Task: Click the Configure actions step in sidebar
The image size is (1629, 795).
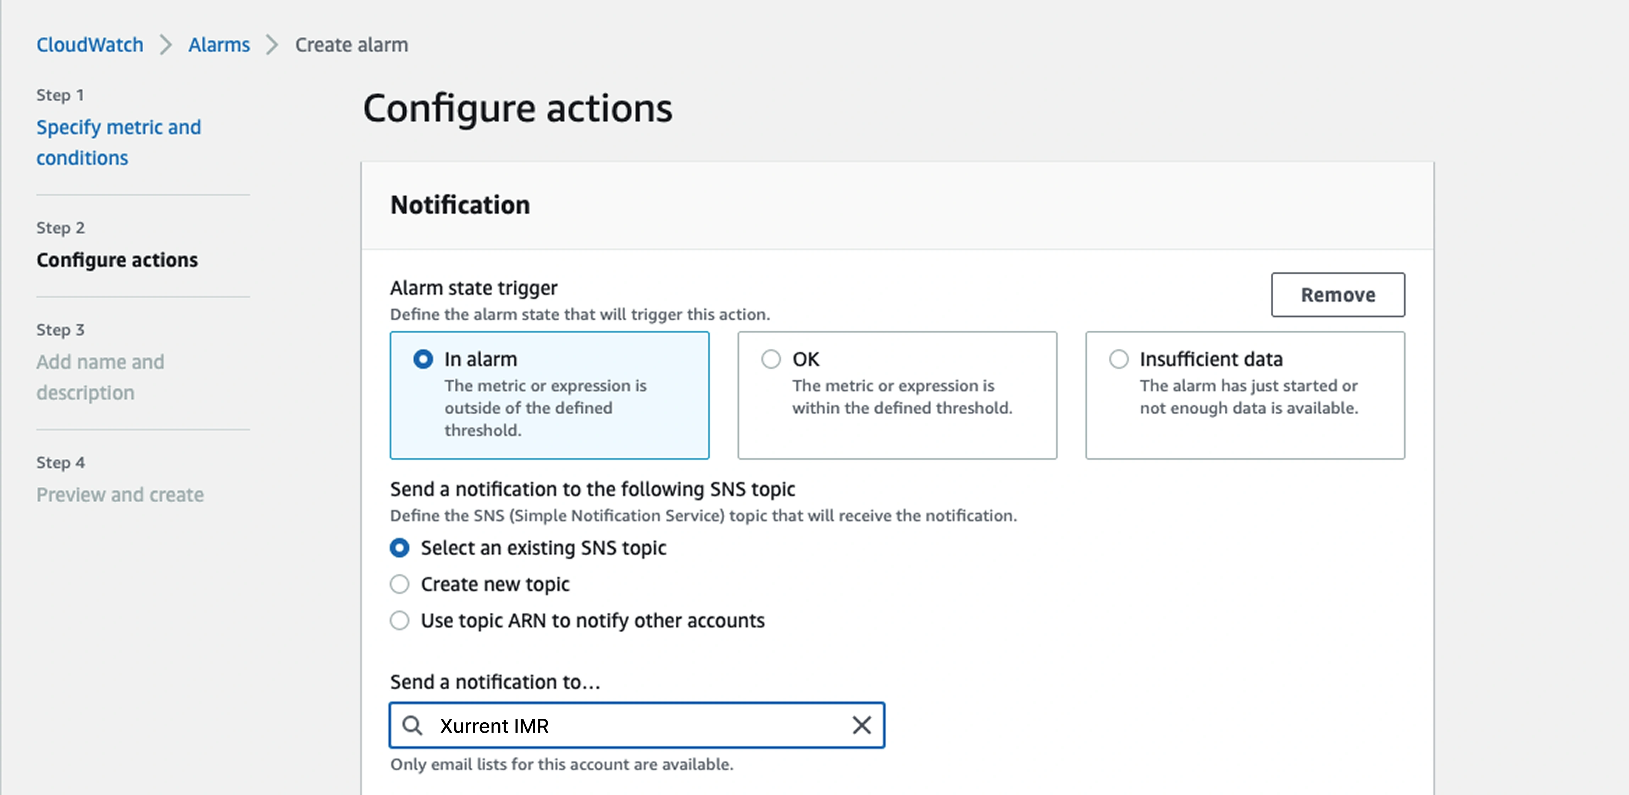Action: point(117,260)
